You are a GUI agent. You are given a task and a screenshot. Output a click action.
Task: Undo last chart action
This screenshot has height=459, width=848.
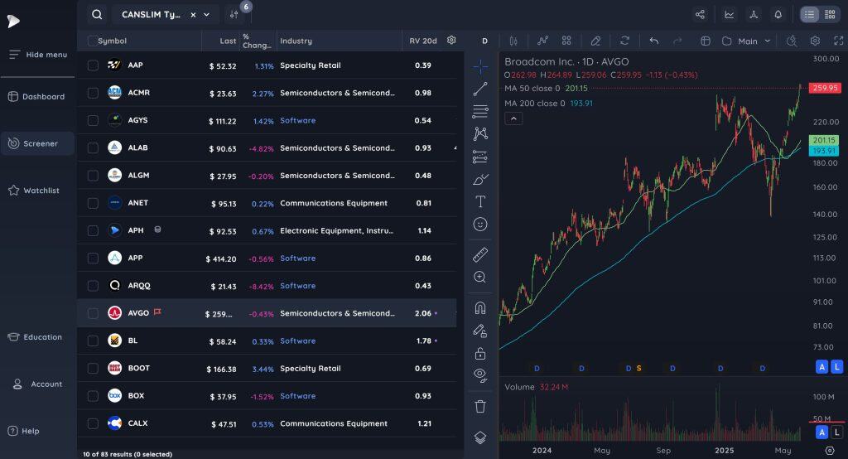point(654,41)
